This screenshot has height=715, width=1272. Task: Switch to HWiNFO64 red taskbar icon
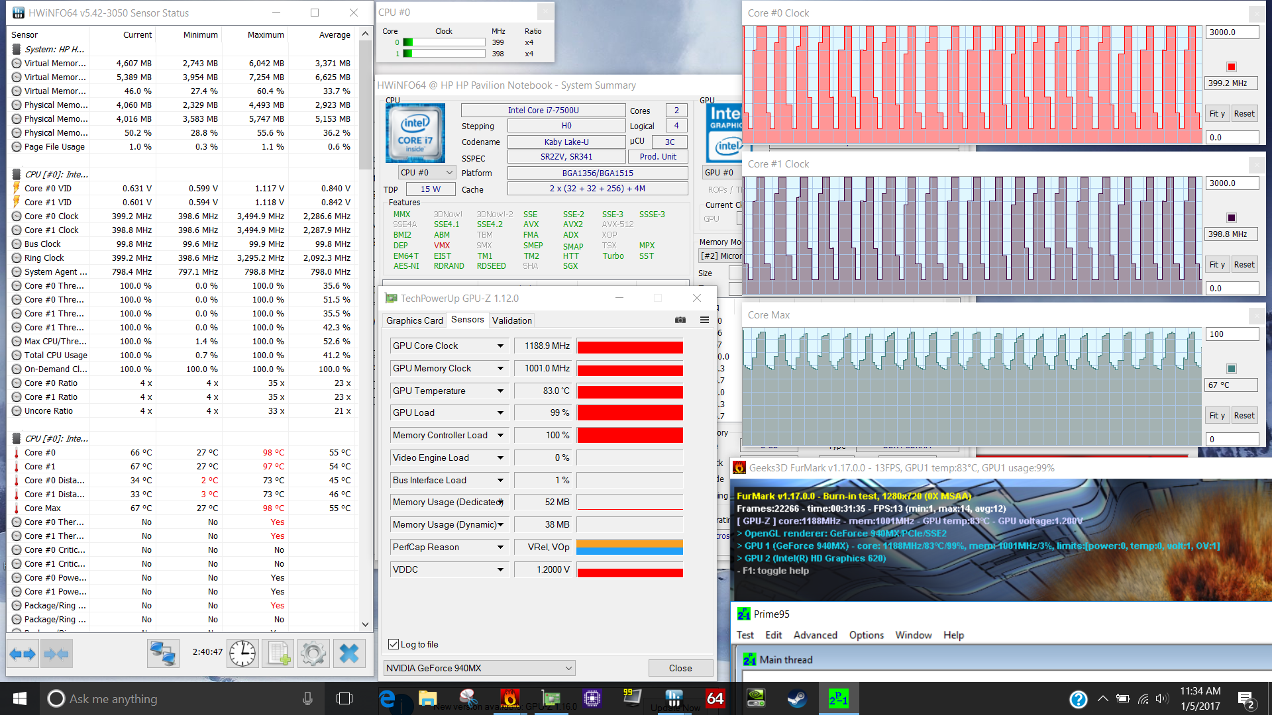[x=715, y=698]
